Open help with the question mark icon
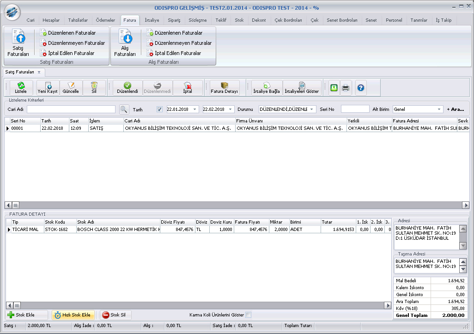 (361, 87)
